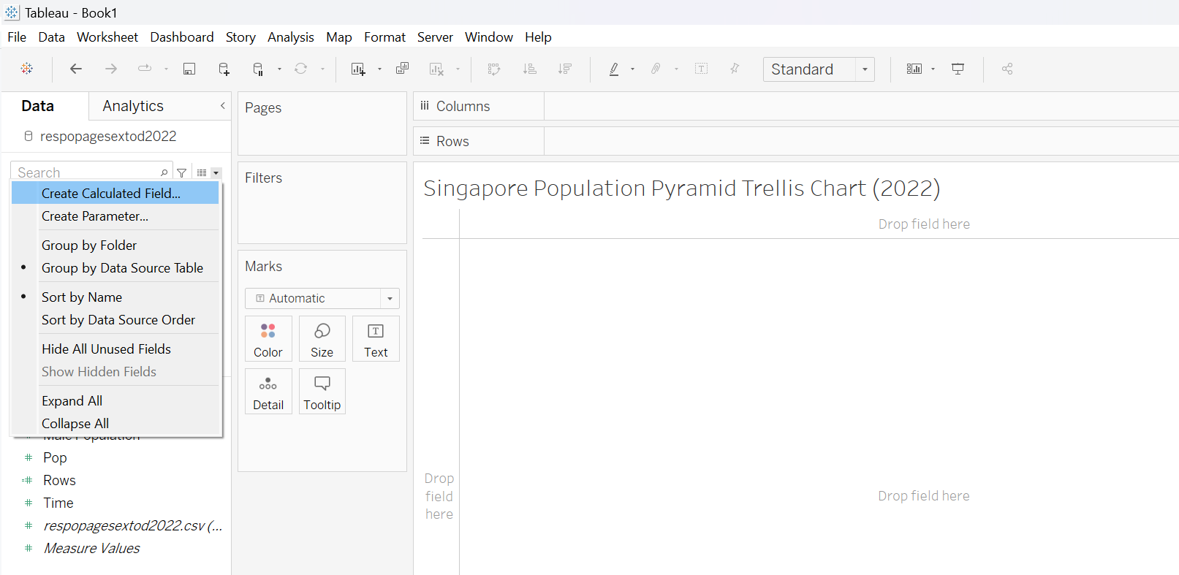Click the Highlight pen icon
The image size is (1179, 575).
[x=614, y=69]
